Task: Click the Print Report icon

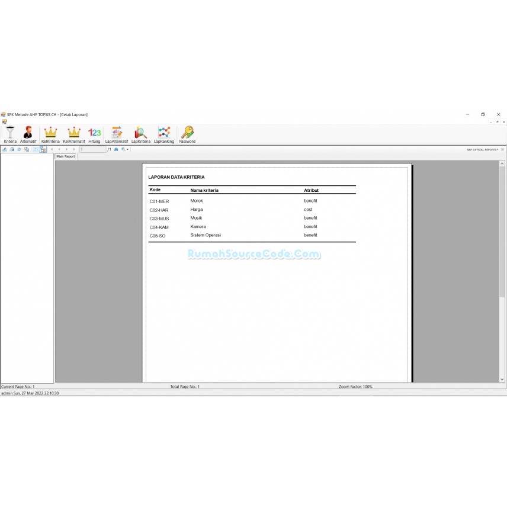Action: tap(12, 149)
